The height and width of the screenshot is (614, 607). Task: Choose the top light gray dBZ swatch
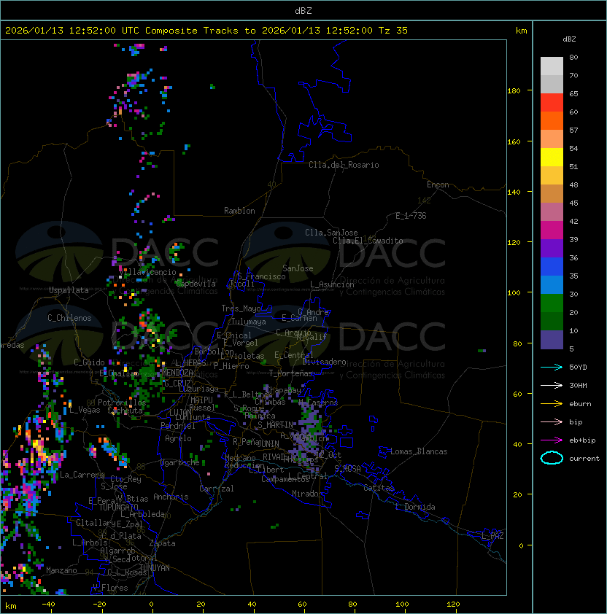pyautogui.click(x=552, y=66)
